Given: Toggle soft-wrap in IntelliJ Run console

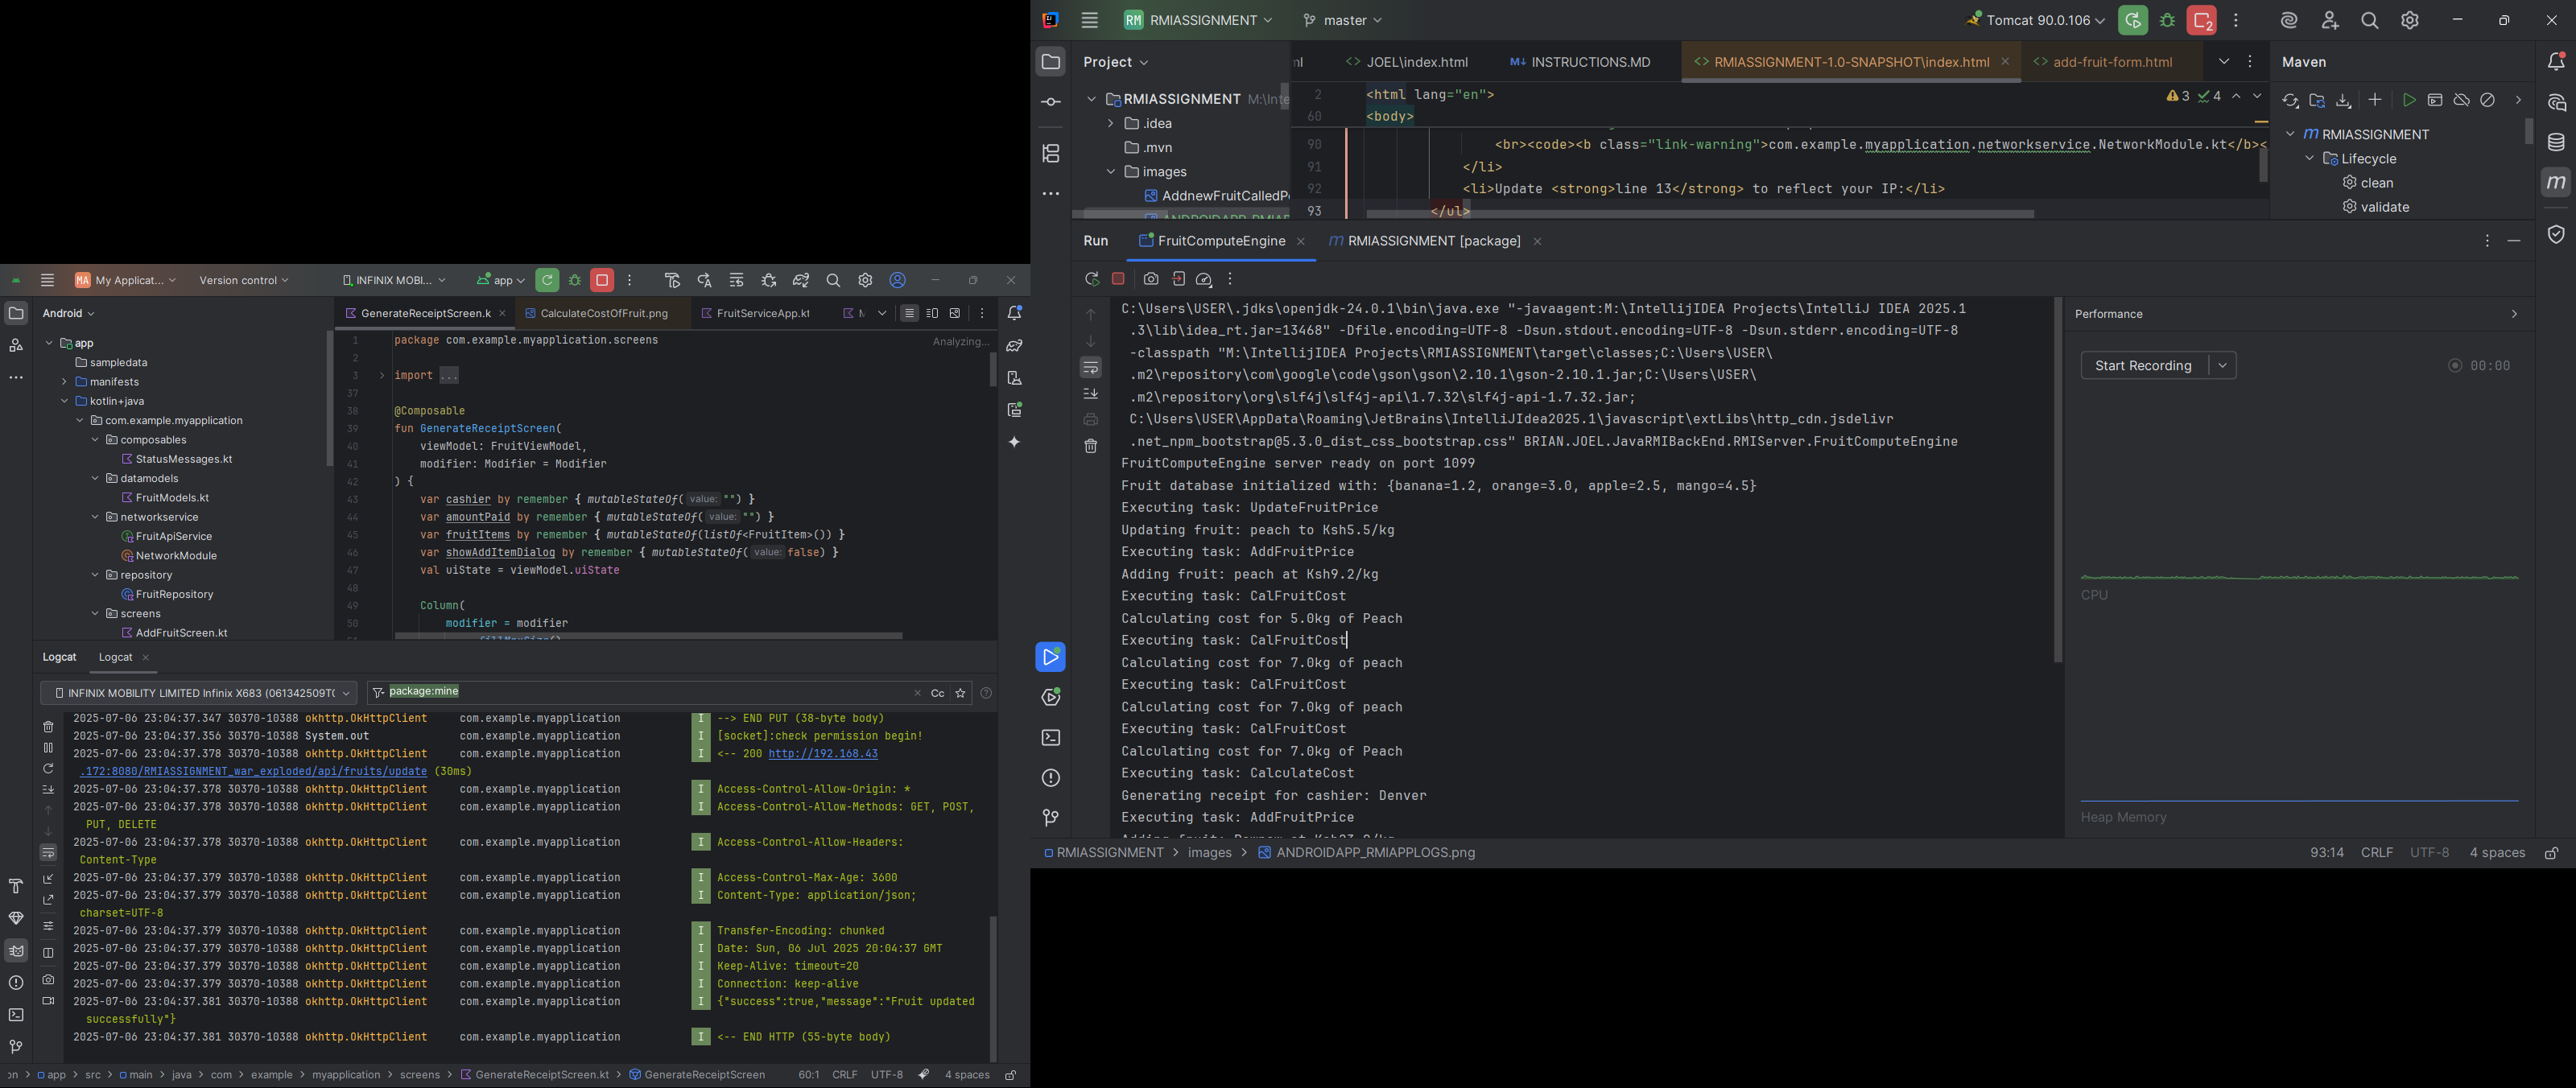Looking at the screenshot, I should point(1091,368).
